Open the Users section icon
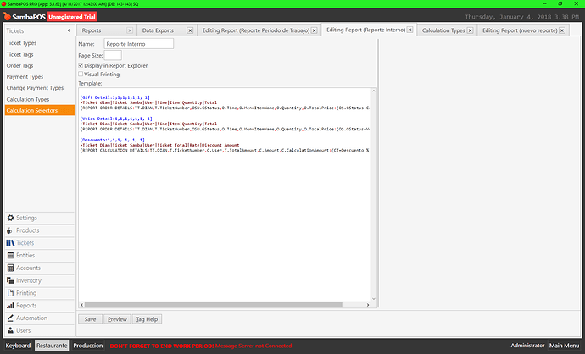 tap(10, 330)
